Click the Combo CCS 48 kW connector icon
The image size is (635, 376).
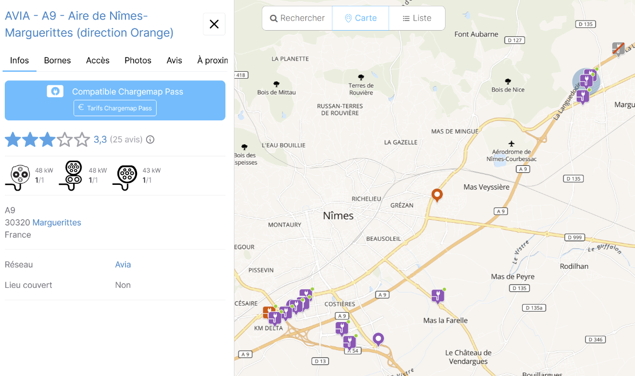pos(73,175)
